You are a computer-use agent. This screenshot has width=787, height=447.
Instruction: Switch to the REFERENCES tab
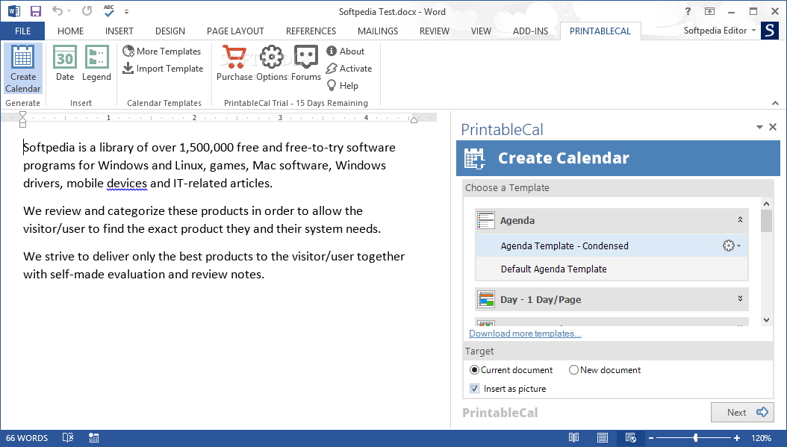click(311, 31)
